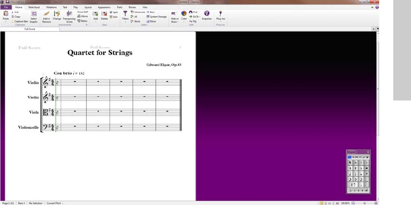Select the Keypad arrow pointer button
This screenshot has width=411, height=205.
[x=350, y=163]
